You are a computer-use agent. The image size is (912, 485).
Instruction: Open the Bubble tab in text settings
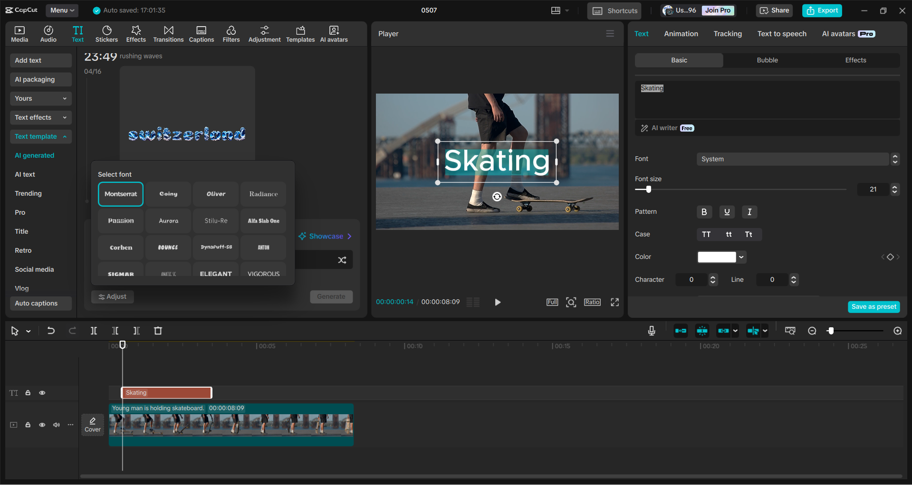767,60
